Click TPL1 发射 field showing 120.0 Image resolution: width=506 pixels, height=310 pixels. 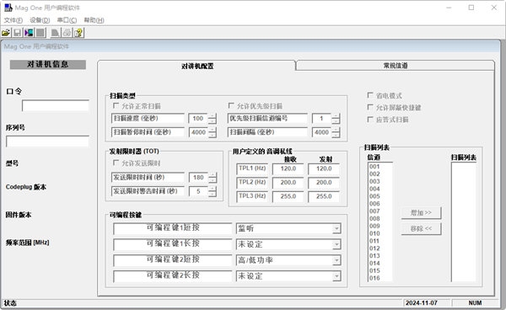(324, 168)
